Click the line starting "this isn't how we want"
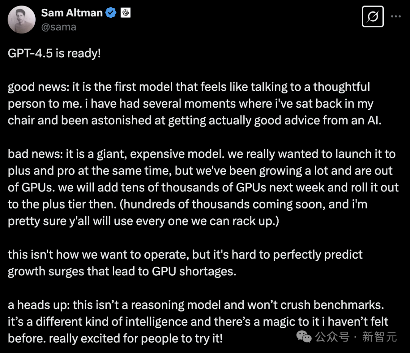This screenshot has width=410, height=353. pos(185,255)
